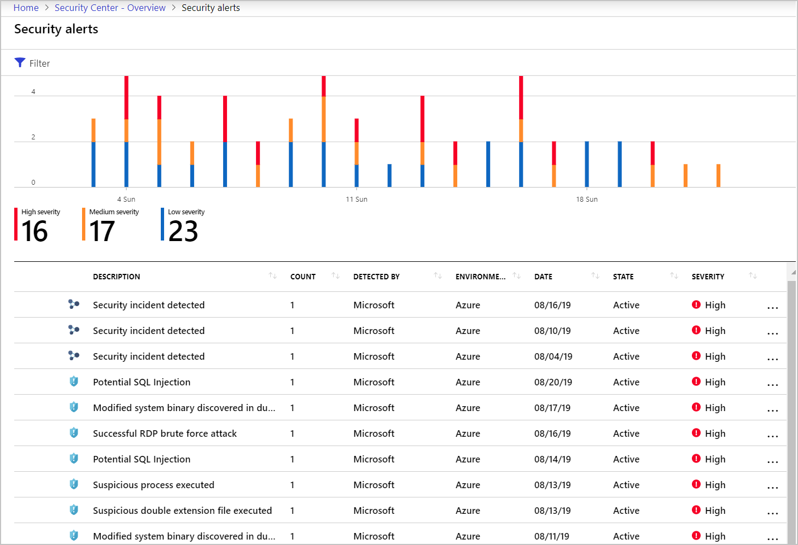Open more options for RDP brute force attack

(772, 436)
